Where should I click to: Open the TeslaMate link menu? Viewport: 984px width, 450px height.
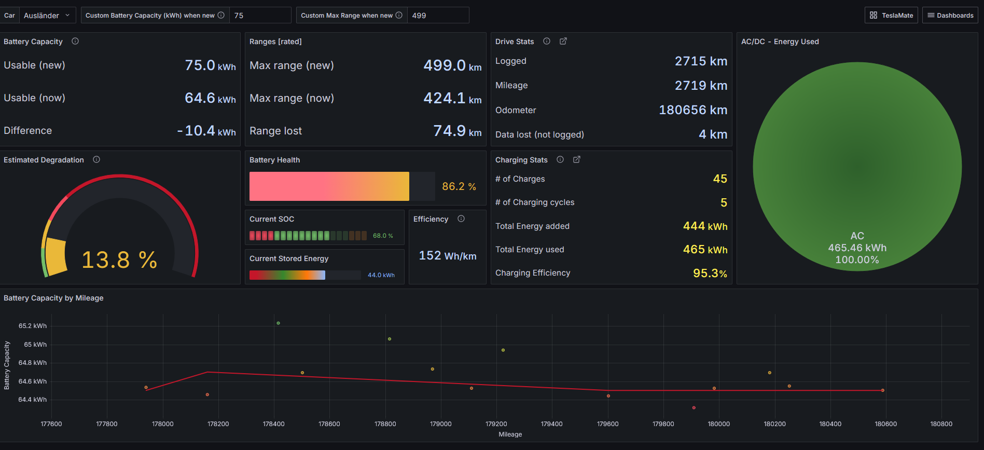(891, 16)
